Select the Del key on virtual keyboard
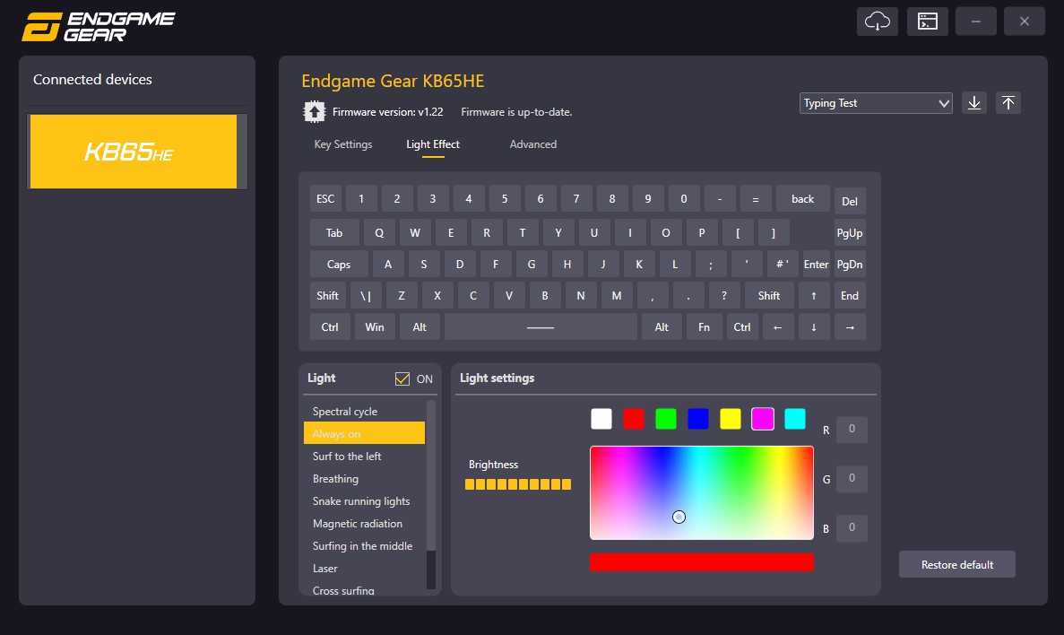The width and height of the screenshot is (1064, 635). pos(850,201)
